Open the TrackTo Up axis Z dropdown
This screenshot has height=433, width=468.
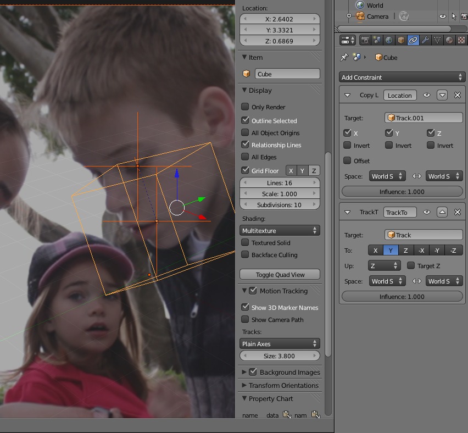pos(385,265)
